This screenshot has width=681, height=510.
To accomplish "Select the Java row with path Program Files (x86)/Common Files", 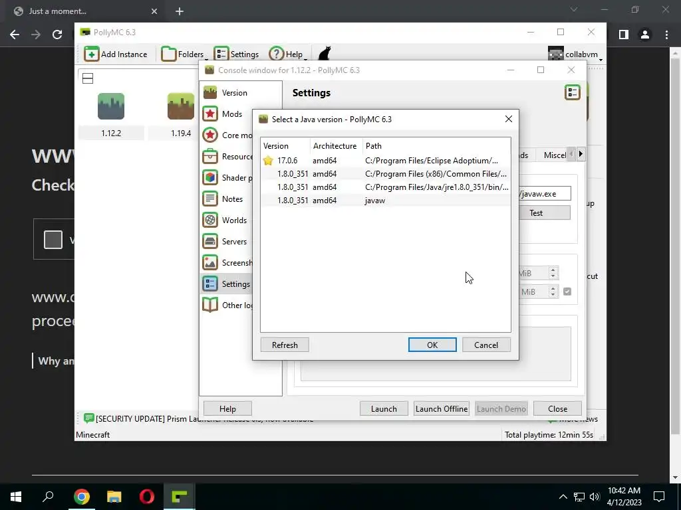I will pyautogui.click(x=385, y=174).
